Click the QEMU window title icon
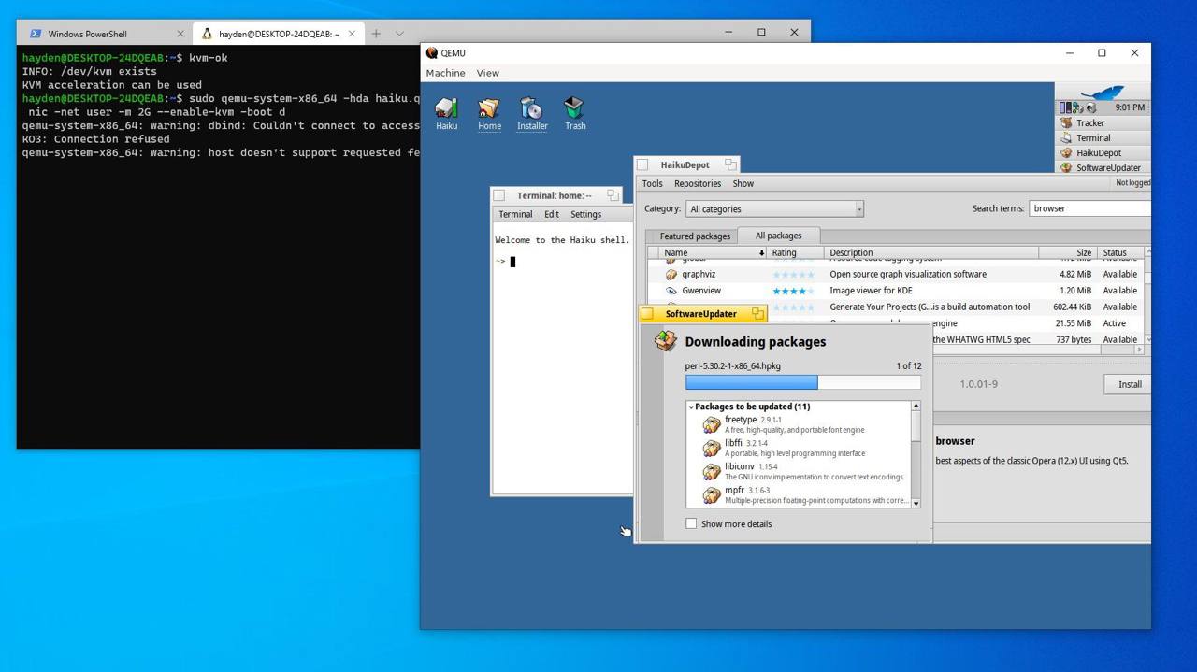This screenshot has width=1197, height=672. (432, 53)
